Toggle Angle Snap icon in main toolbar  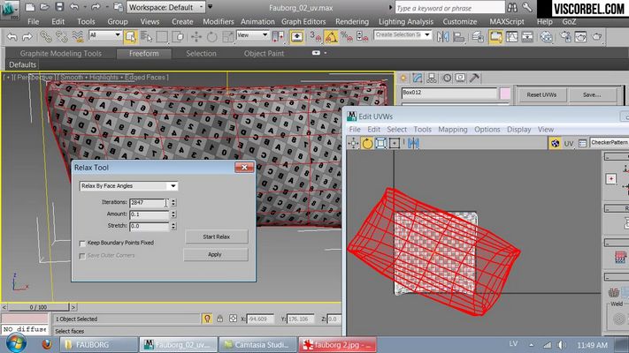tap(331, 37)
